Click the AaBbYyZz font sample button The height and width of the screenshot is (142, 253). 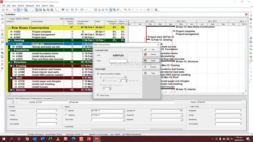pos(118,55)
